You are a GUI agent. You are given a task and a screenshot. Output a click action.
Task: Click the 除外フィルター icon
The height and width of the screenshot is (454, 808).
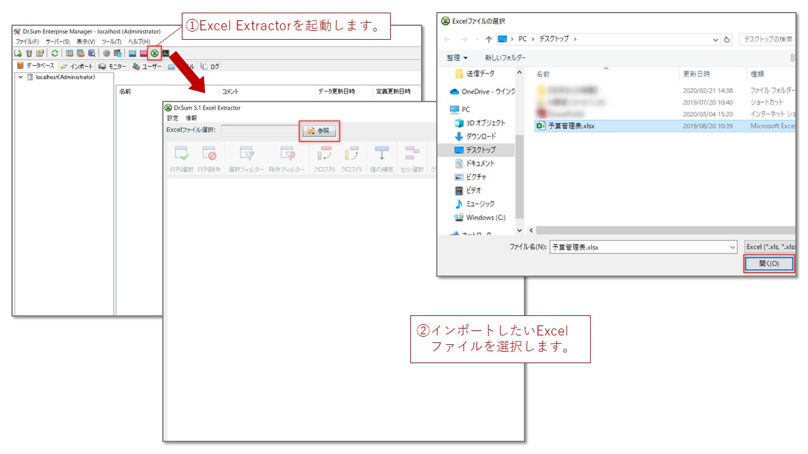point(286,158)
